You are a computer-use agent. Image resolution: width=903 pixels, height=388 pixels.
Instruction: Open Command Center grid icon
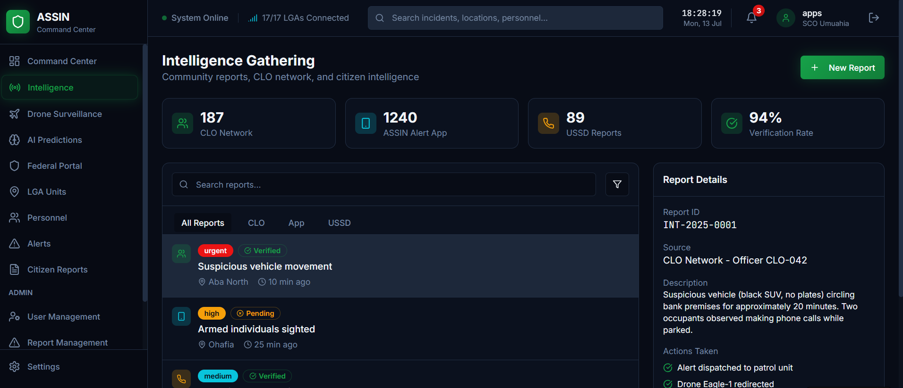coord(15,61)
